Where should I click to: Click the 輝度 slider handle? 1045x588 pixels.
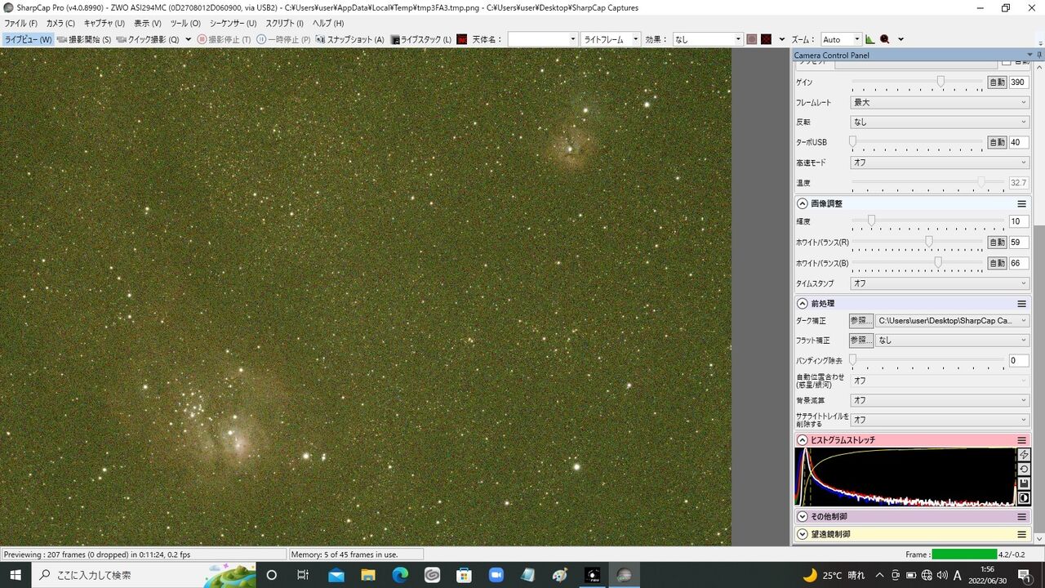pos(871,220)
